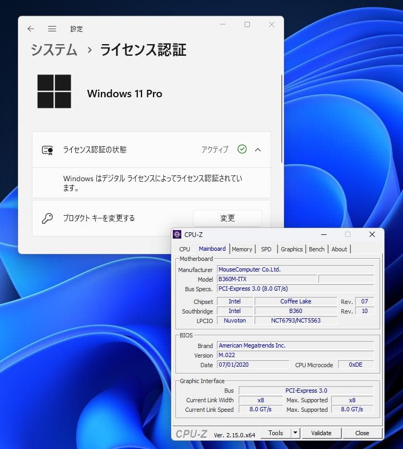Viewport: 403px width, 449px height.
Task: Click the empty field next to Model
Action: tap(346, 279)
